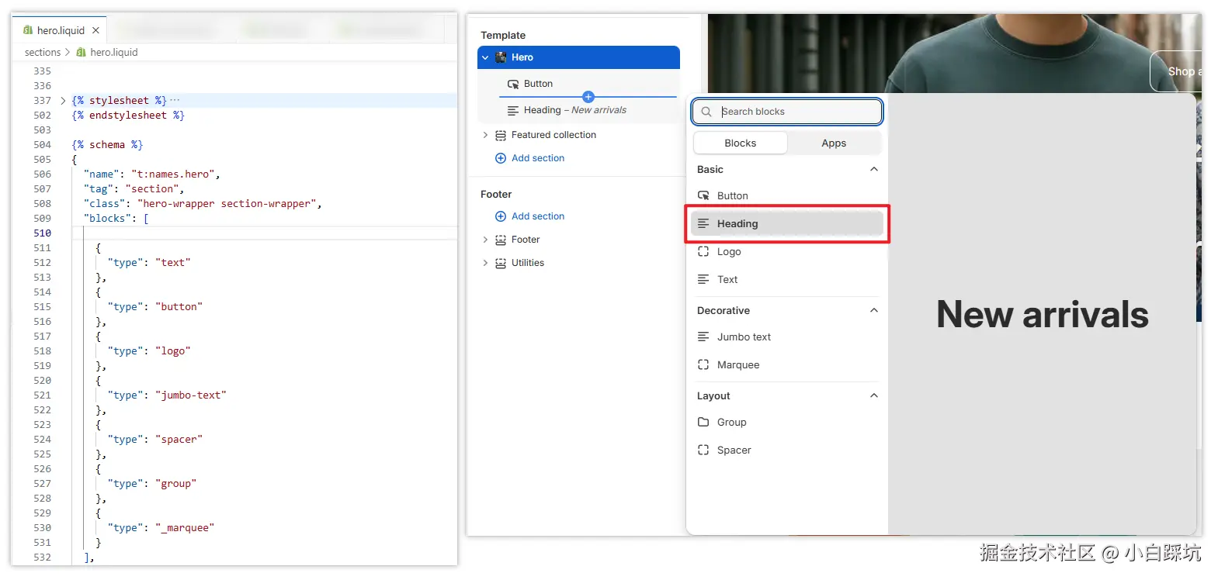Click the Marquee block icon
The height and width of the screenshot is (580, 1218).
click(x=703, y=364)
